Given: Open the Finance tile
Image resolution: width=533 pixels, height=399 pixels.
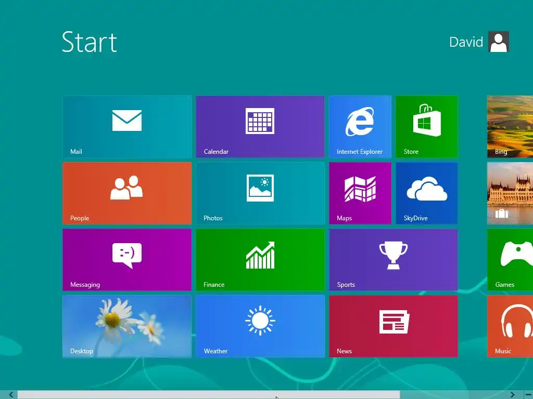Looking at the screenshot, I should pyautogui.click(x=260, y=260).
